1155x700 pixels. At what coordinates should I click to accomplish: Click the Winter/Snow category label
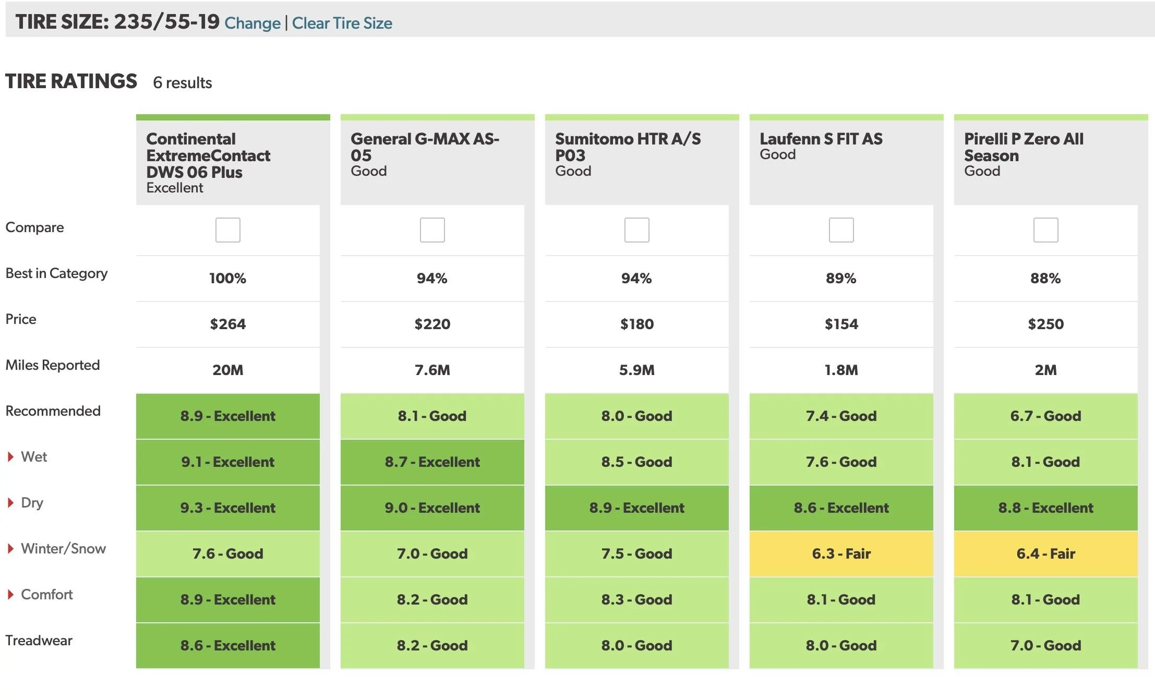pyautogui.click(x=63, y=549)
